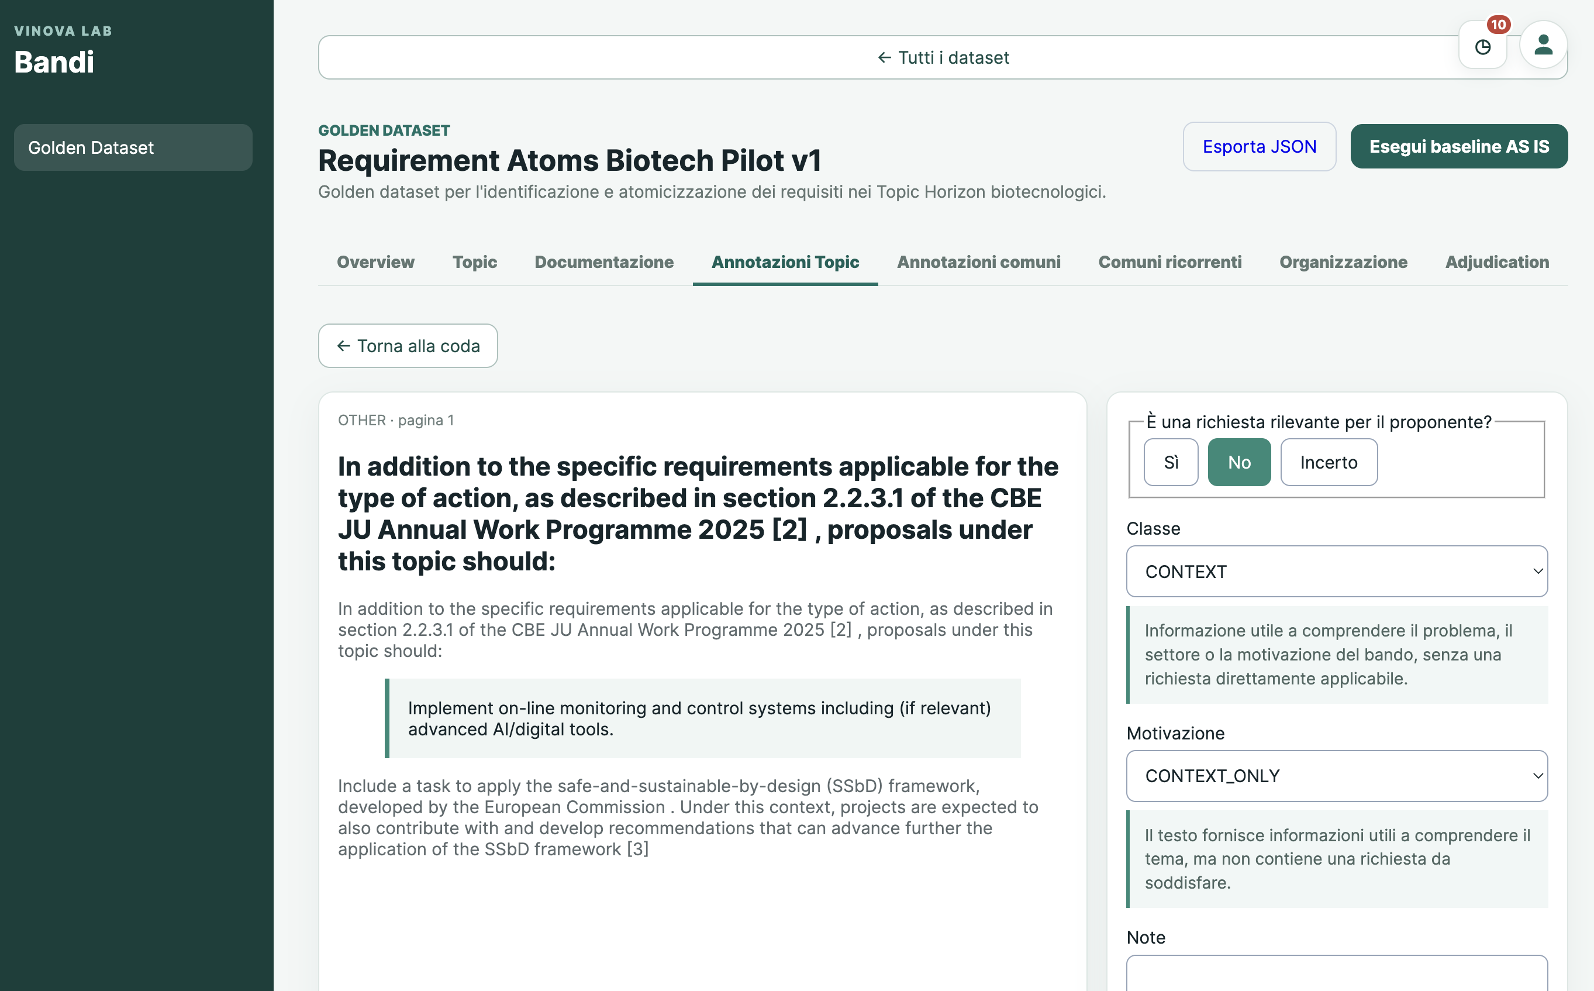Switch to the Documentazione tab
The height and width of the screenshot is (991, 1594).
tap(603, 262)
